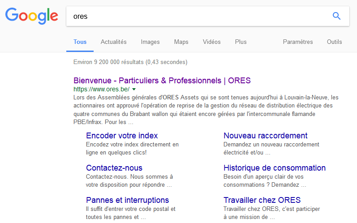Switch to the Actualités tab
This screenshot has width=357, height=223.
(x=114, y=42)
